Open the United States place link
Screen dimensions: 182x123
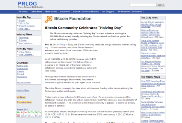(24, 52)
